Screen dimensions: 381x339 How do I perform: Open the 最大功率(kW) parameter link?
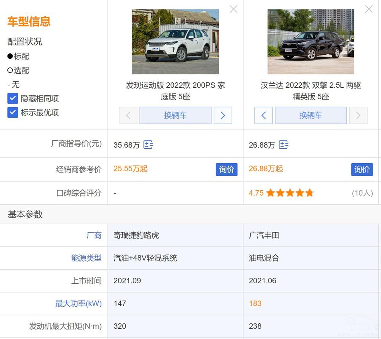78,304
